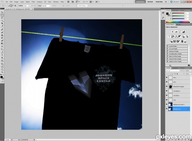Expand Exposure Presets

point(168,51)
